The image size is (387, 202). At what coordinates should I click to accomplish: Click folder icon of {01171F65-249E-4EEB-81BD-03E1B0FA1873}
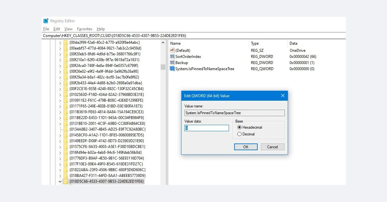(65, 106)
